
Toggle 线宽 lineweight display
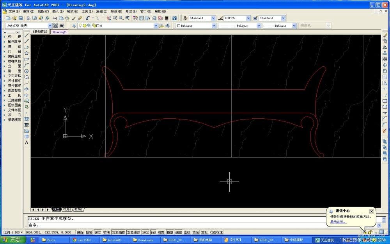tap(161, 232)
